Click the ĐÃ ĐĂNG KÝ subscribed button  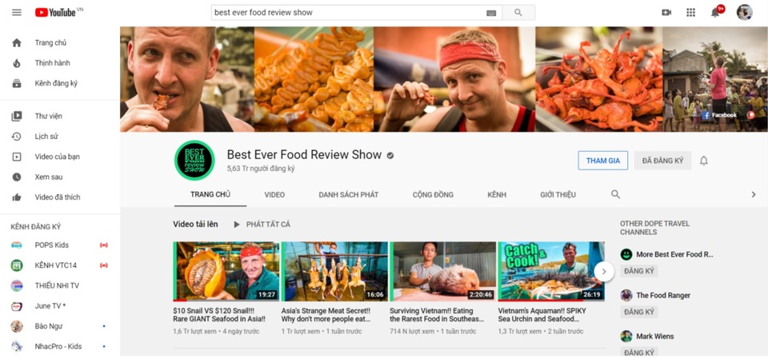click(x=662, y=161)
